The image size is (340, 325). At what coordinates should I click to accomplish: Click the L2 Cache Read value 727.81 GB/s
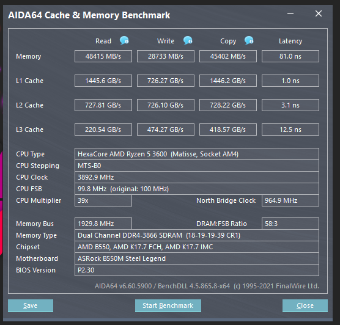103,105
